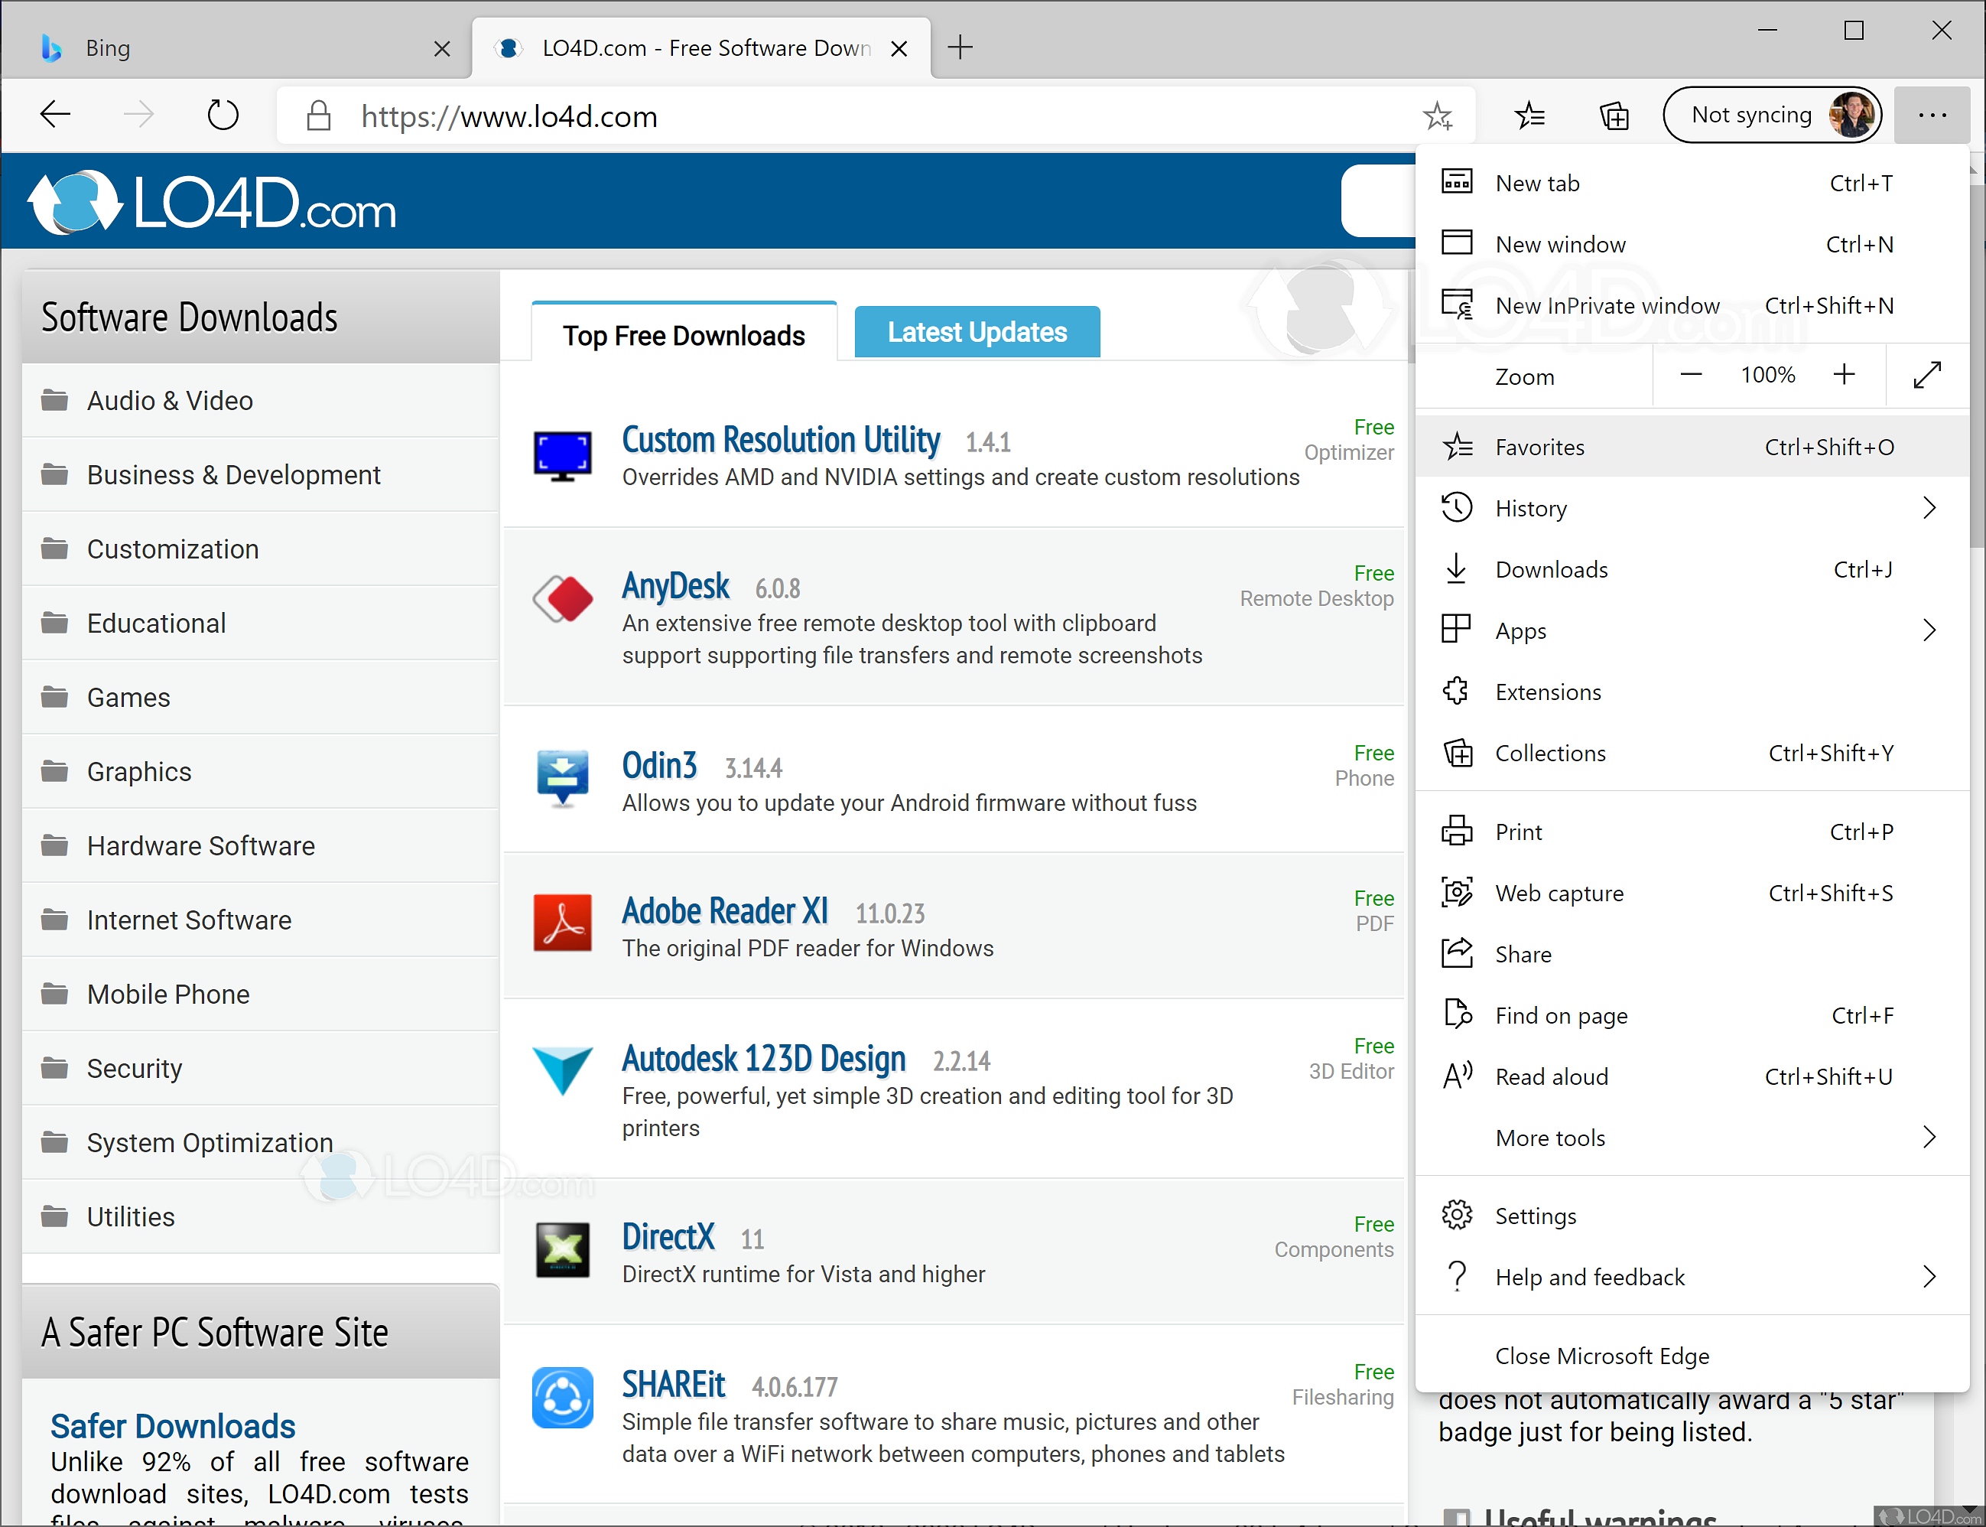This screenshot has width=1986, height=1527.
Task: Increase zoom with the plus control
Action: 1845,373
